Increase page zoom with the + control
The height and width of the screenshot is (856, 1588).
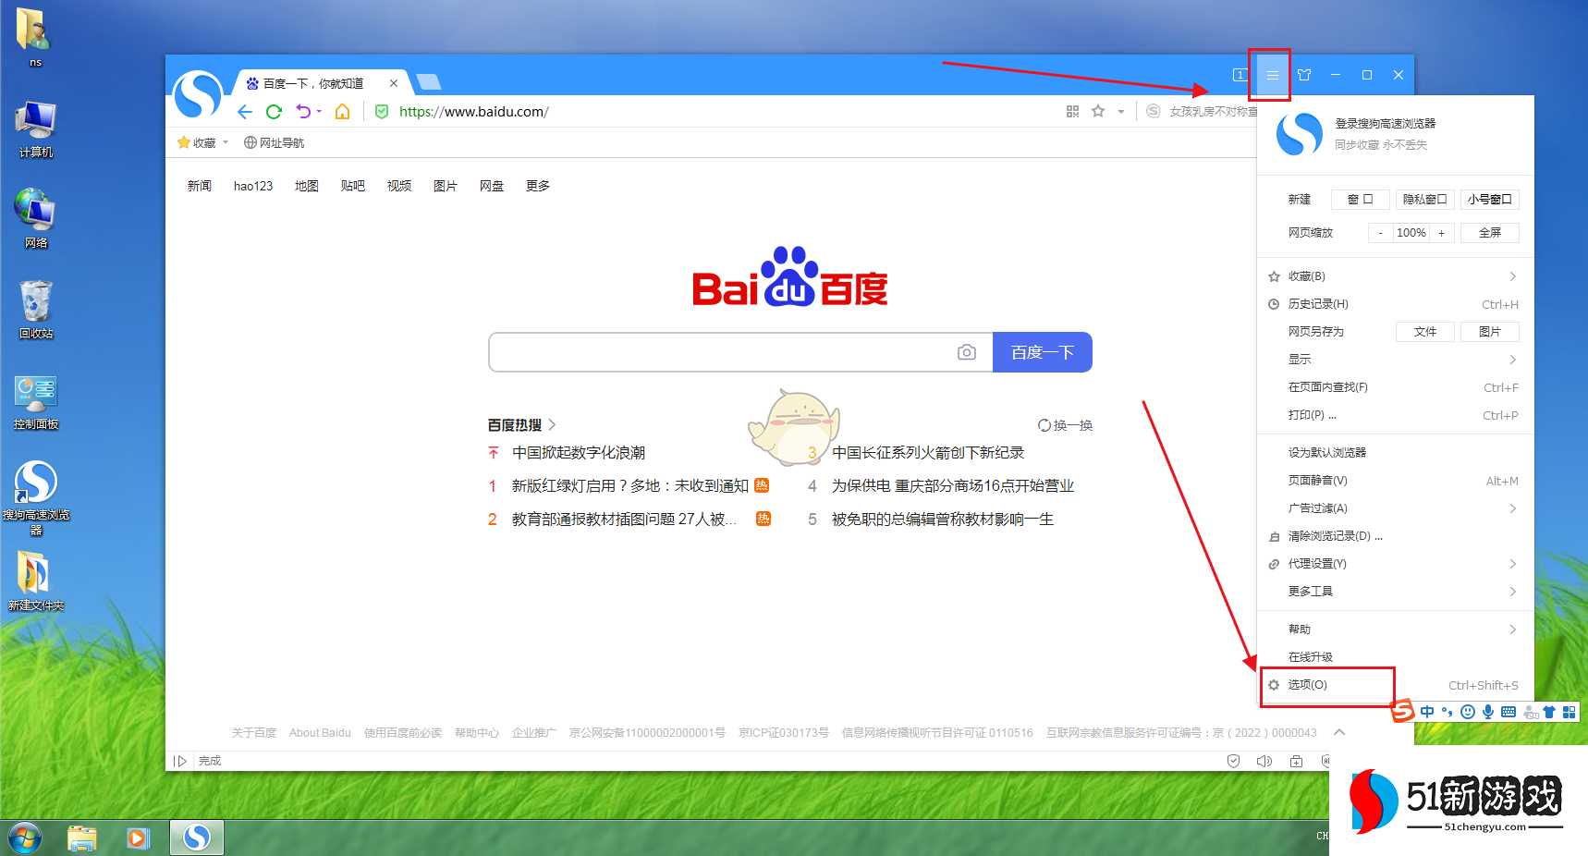(1440, 232)
